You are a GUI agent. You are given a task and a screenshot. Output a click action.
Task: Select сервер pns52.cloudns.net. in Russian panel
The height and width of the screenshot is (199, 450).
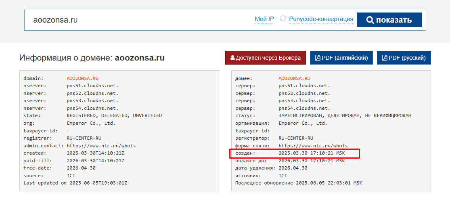pyautogui.click(x=304, y=93)
